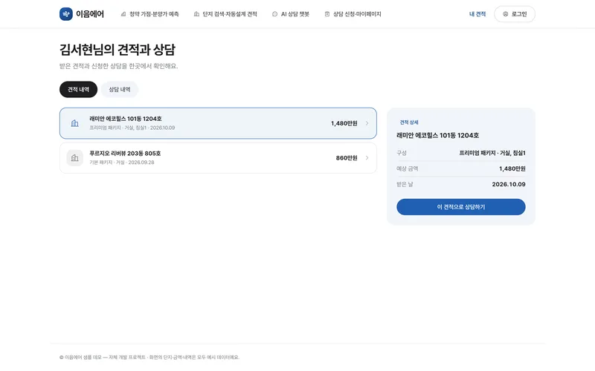Click subtitle 받은 견적과 신청한 상담을 한곳에서 확인해요
The image size is (595, 371).
[118, 66]
